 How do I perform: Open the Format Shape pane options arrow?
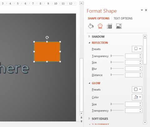click(142, 10)
